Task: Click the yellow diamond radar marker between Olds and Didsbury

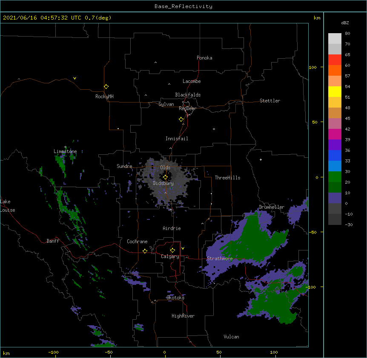Action: (x=165, y=177)
